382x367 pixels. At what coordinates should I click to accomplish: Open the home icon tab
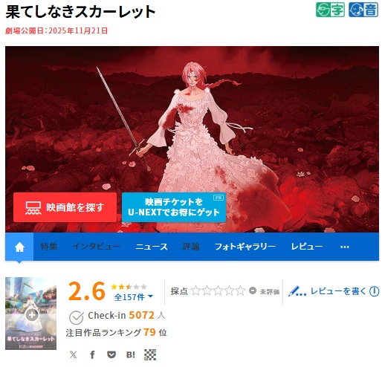19,247
